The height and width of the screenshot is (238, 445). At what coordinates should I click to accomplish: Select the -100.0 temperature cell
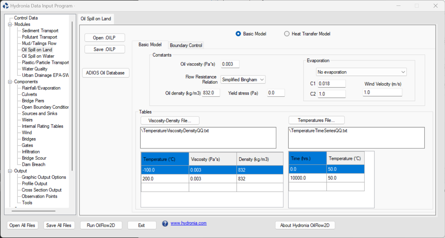click(165, 170)
